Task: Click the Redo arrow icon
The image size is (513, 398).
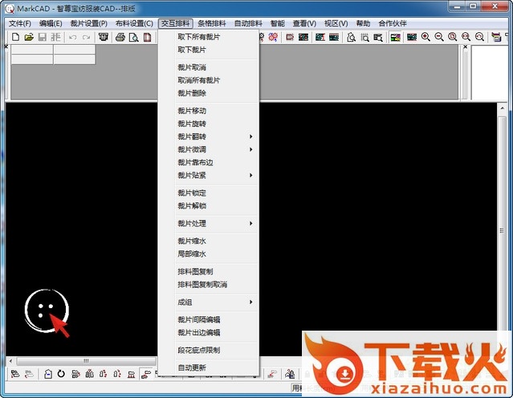Action: pyautogui.click(x=86, y=37)
